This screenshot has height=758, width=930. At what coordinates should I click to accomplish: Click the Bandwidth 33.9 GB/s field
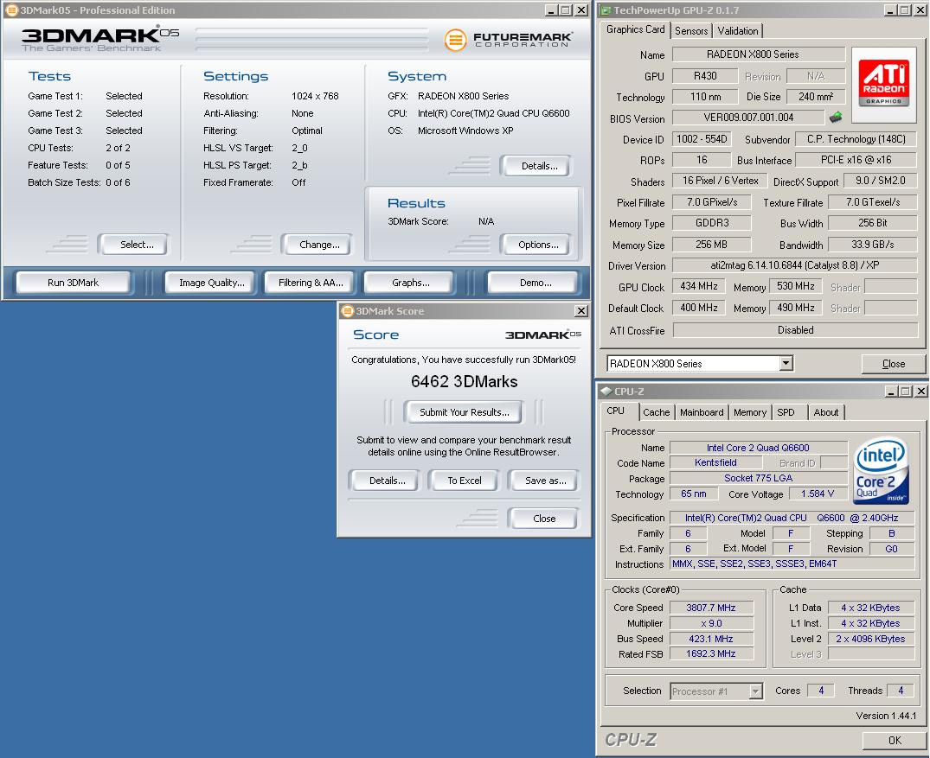[x=872, y=245]
